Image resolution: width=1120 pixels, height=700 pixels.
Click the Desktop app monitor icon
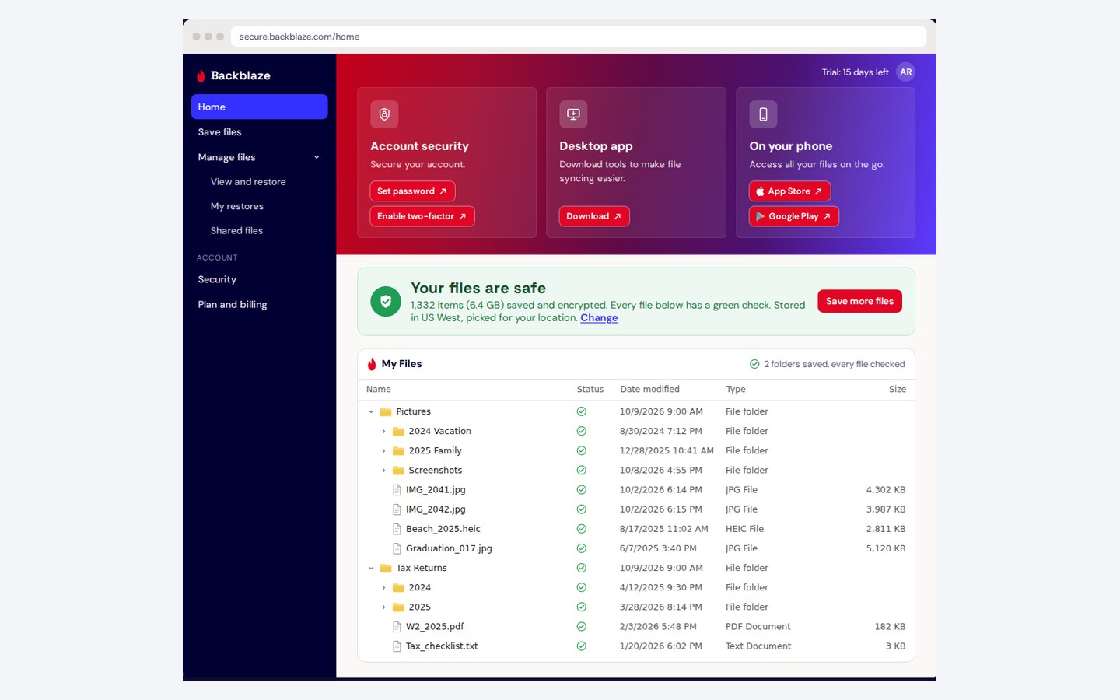pyautogui.click(x=573, y=114)
